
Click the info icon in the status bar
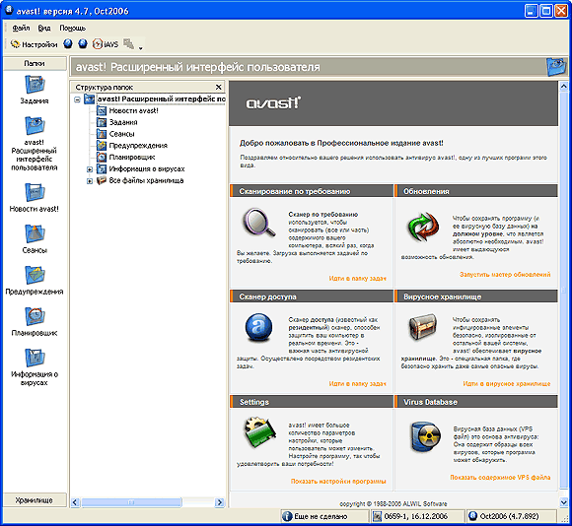[287, 516]
